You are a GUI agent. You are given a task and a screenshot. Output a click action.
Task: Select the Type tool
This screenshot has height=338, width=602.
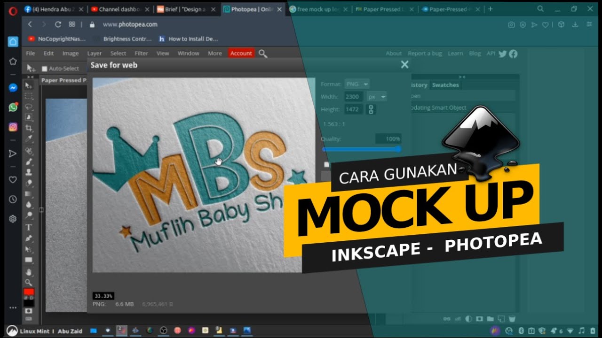29,227
